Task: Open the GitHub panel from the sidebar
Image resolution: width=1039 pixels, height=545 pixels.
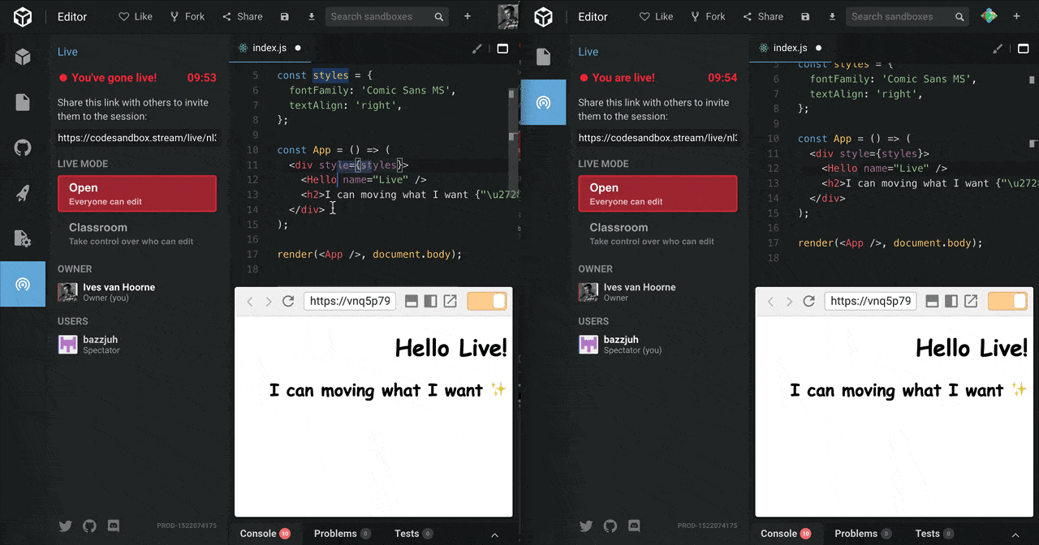Action: pyautogui.click(x=23, y=148)
